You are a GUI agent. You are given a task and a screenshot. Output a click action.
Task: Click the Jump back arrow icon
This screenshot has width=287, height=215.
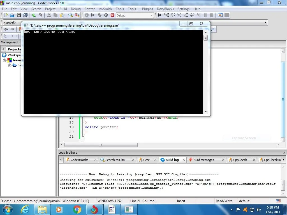point(6,29)
